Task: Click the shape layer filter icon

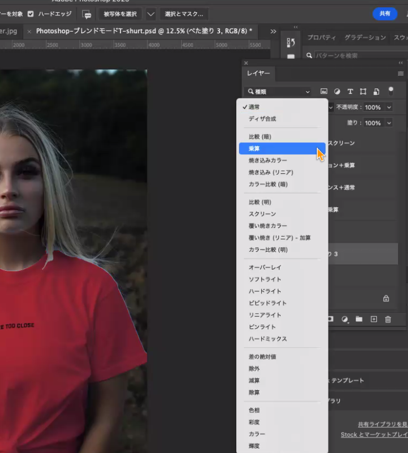Action: coord(363,91)
